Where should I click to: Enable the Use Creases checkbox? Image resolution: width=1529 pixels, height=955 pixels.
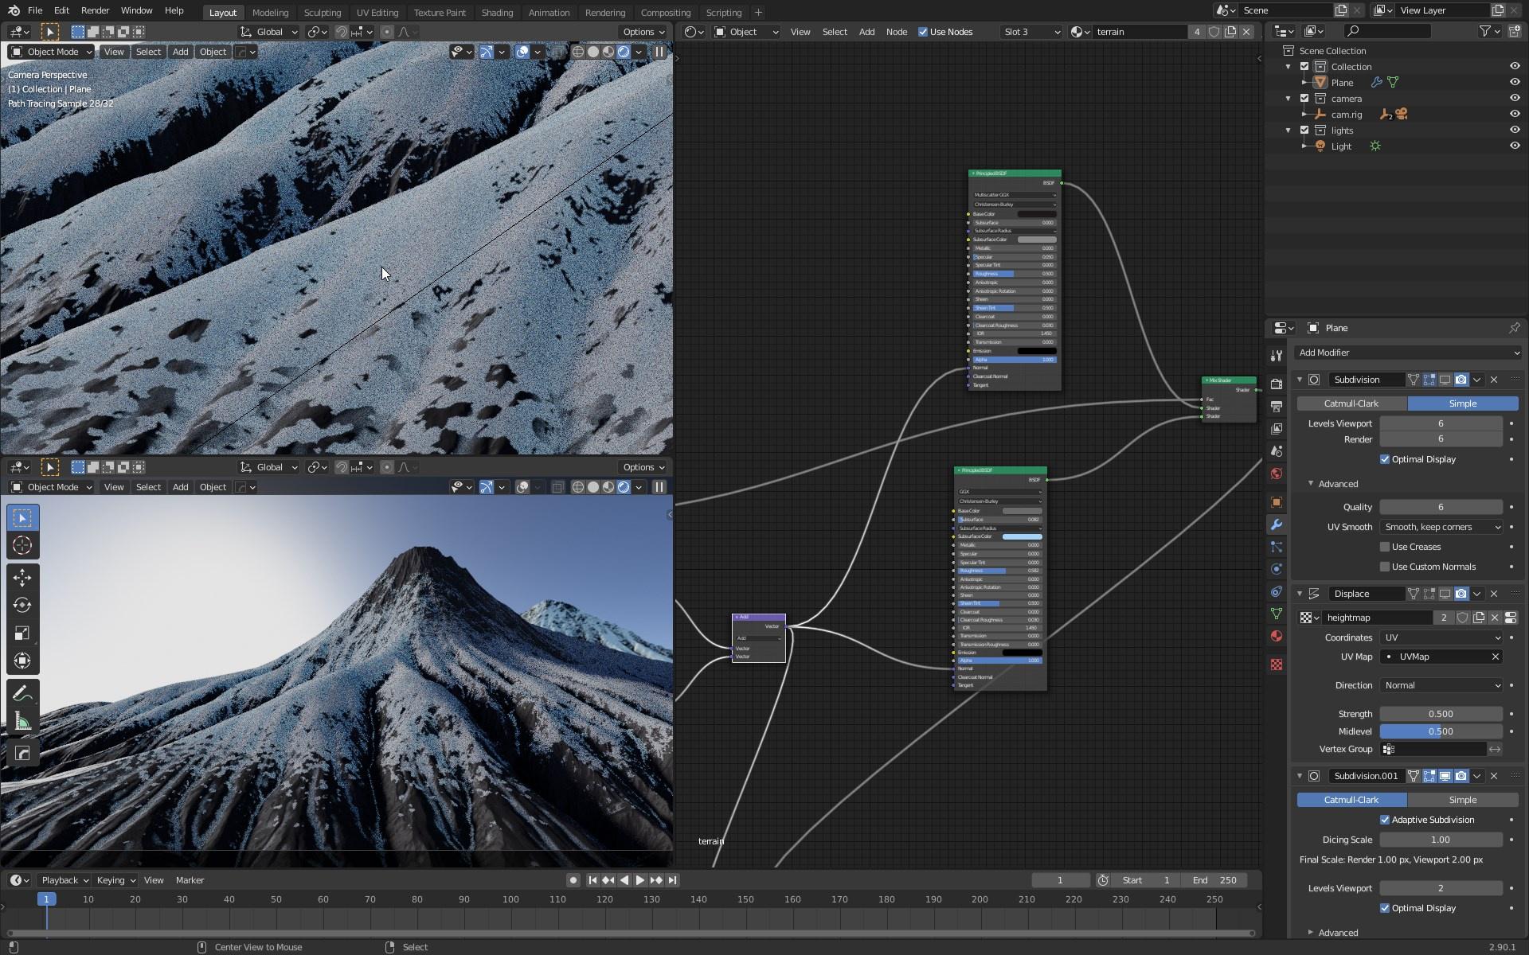[x=1385, y=547]
